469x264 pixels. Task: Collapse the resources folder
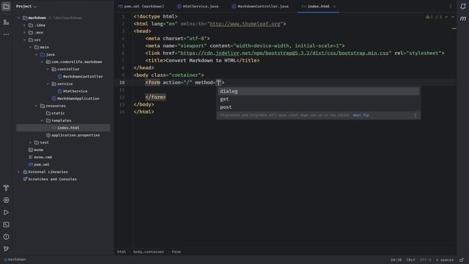pos(36,106)
